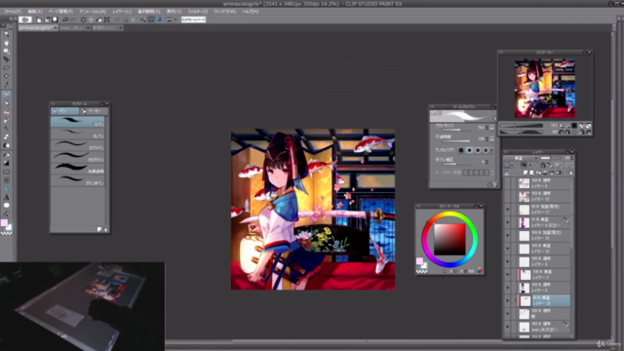Click the hue ring of the color wheel

point(449,214)
